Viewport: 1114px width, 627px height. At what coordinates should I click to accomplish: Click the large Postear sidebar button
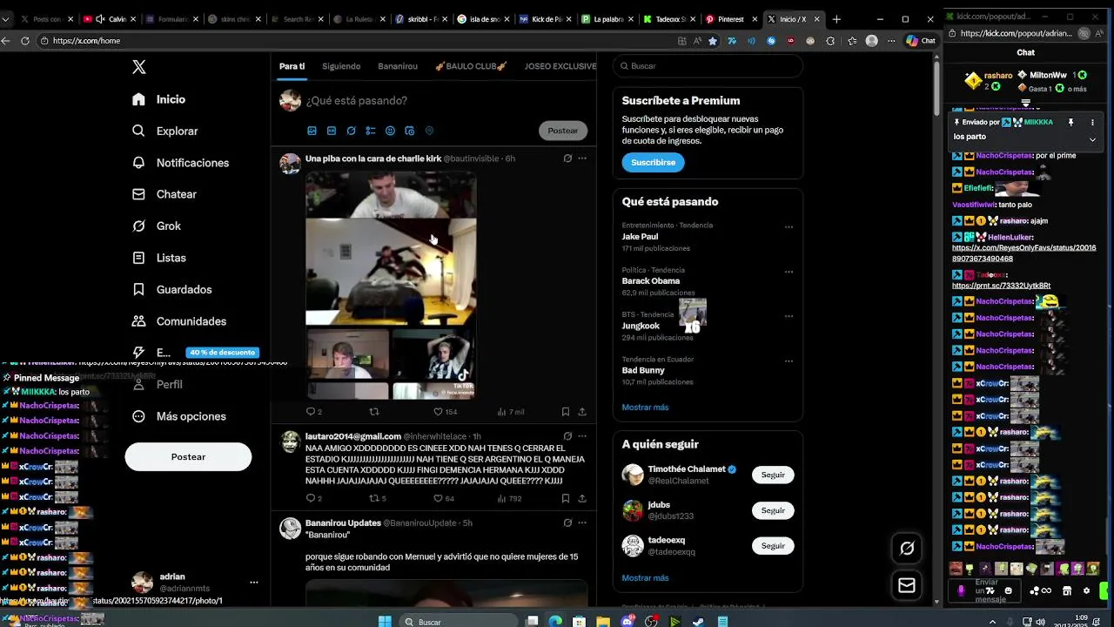click(188, 456)
